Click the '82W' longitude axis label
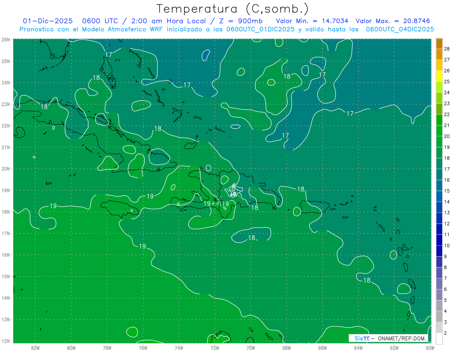 (x=35, y=348)
